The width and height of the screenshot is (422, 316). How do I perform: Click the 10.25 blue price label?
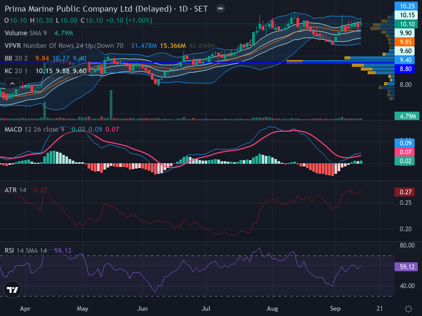(x=407, y=6)
